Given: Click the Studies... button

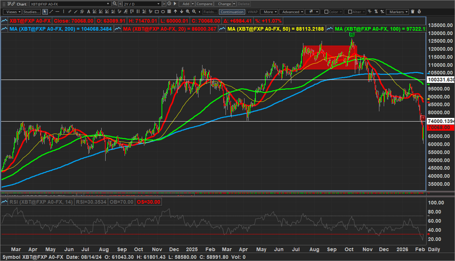Looking at the screenshot, I should 32,12.
